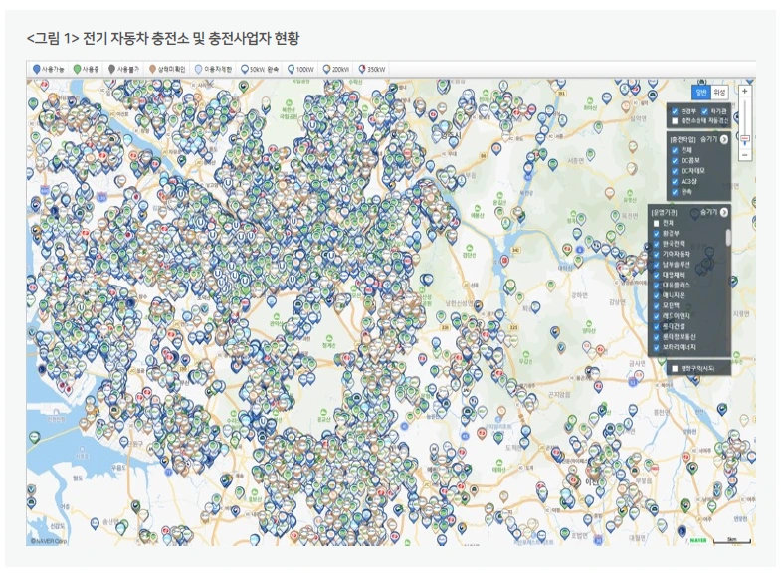
Task: Click the 광교산 mountain marker on map
Action: [x=323, y=415]
